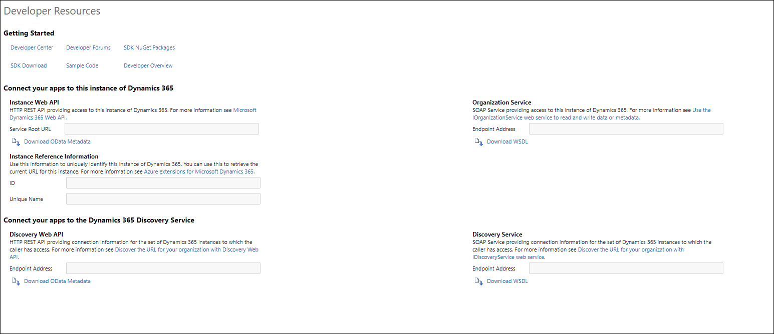Select the Unique Name field
This screenshot has width=774, height=334.
point(163,199)
